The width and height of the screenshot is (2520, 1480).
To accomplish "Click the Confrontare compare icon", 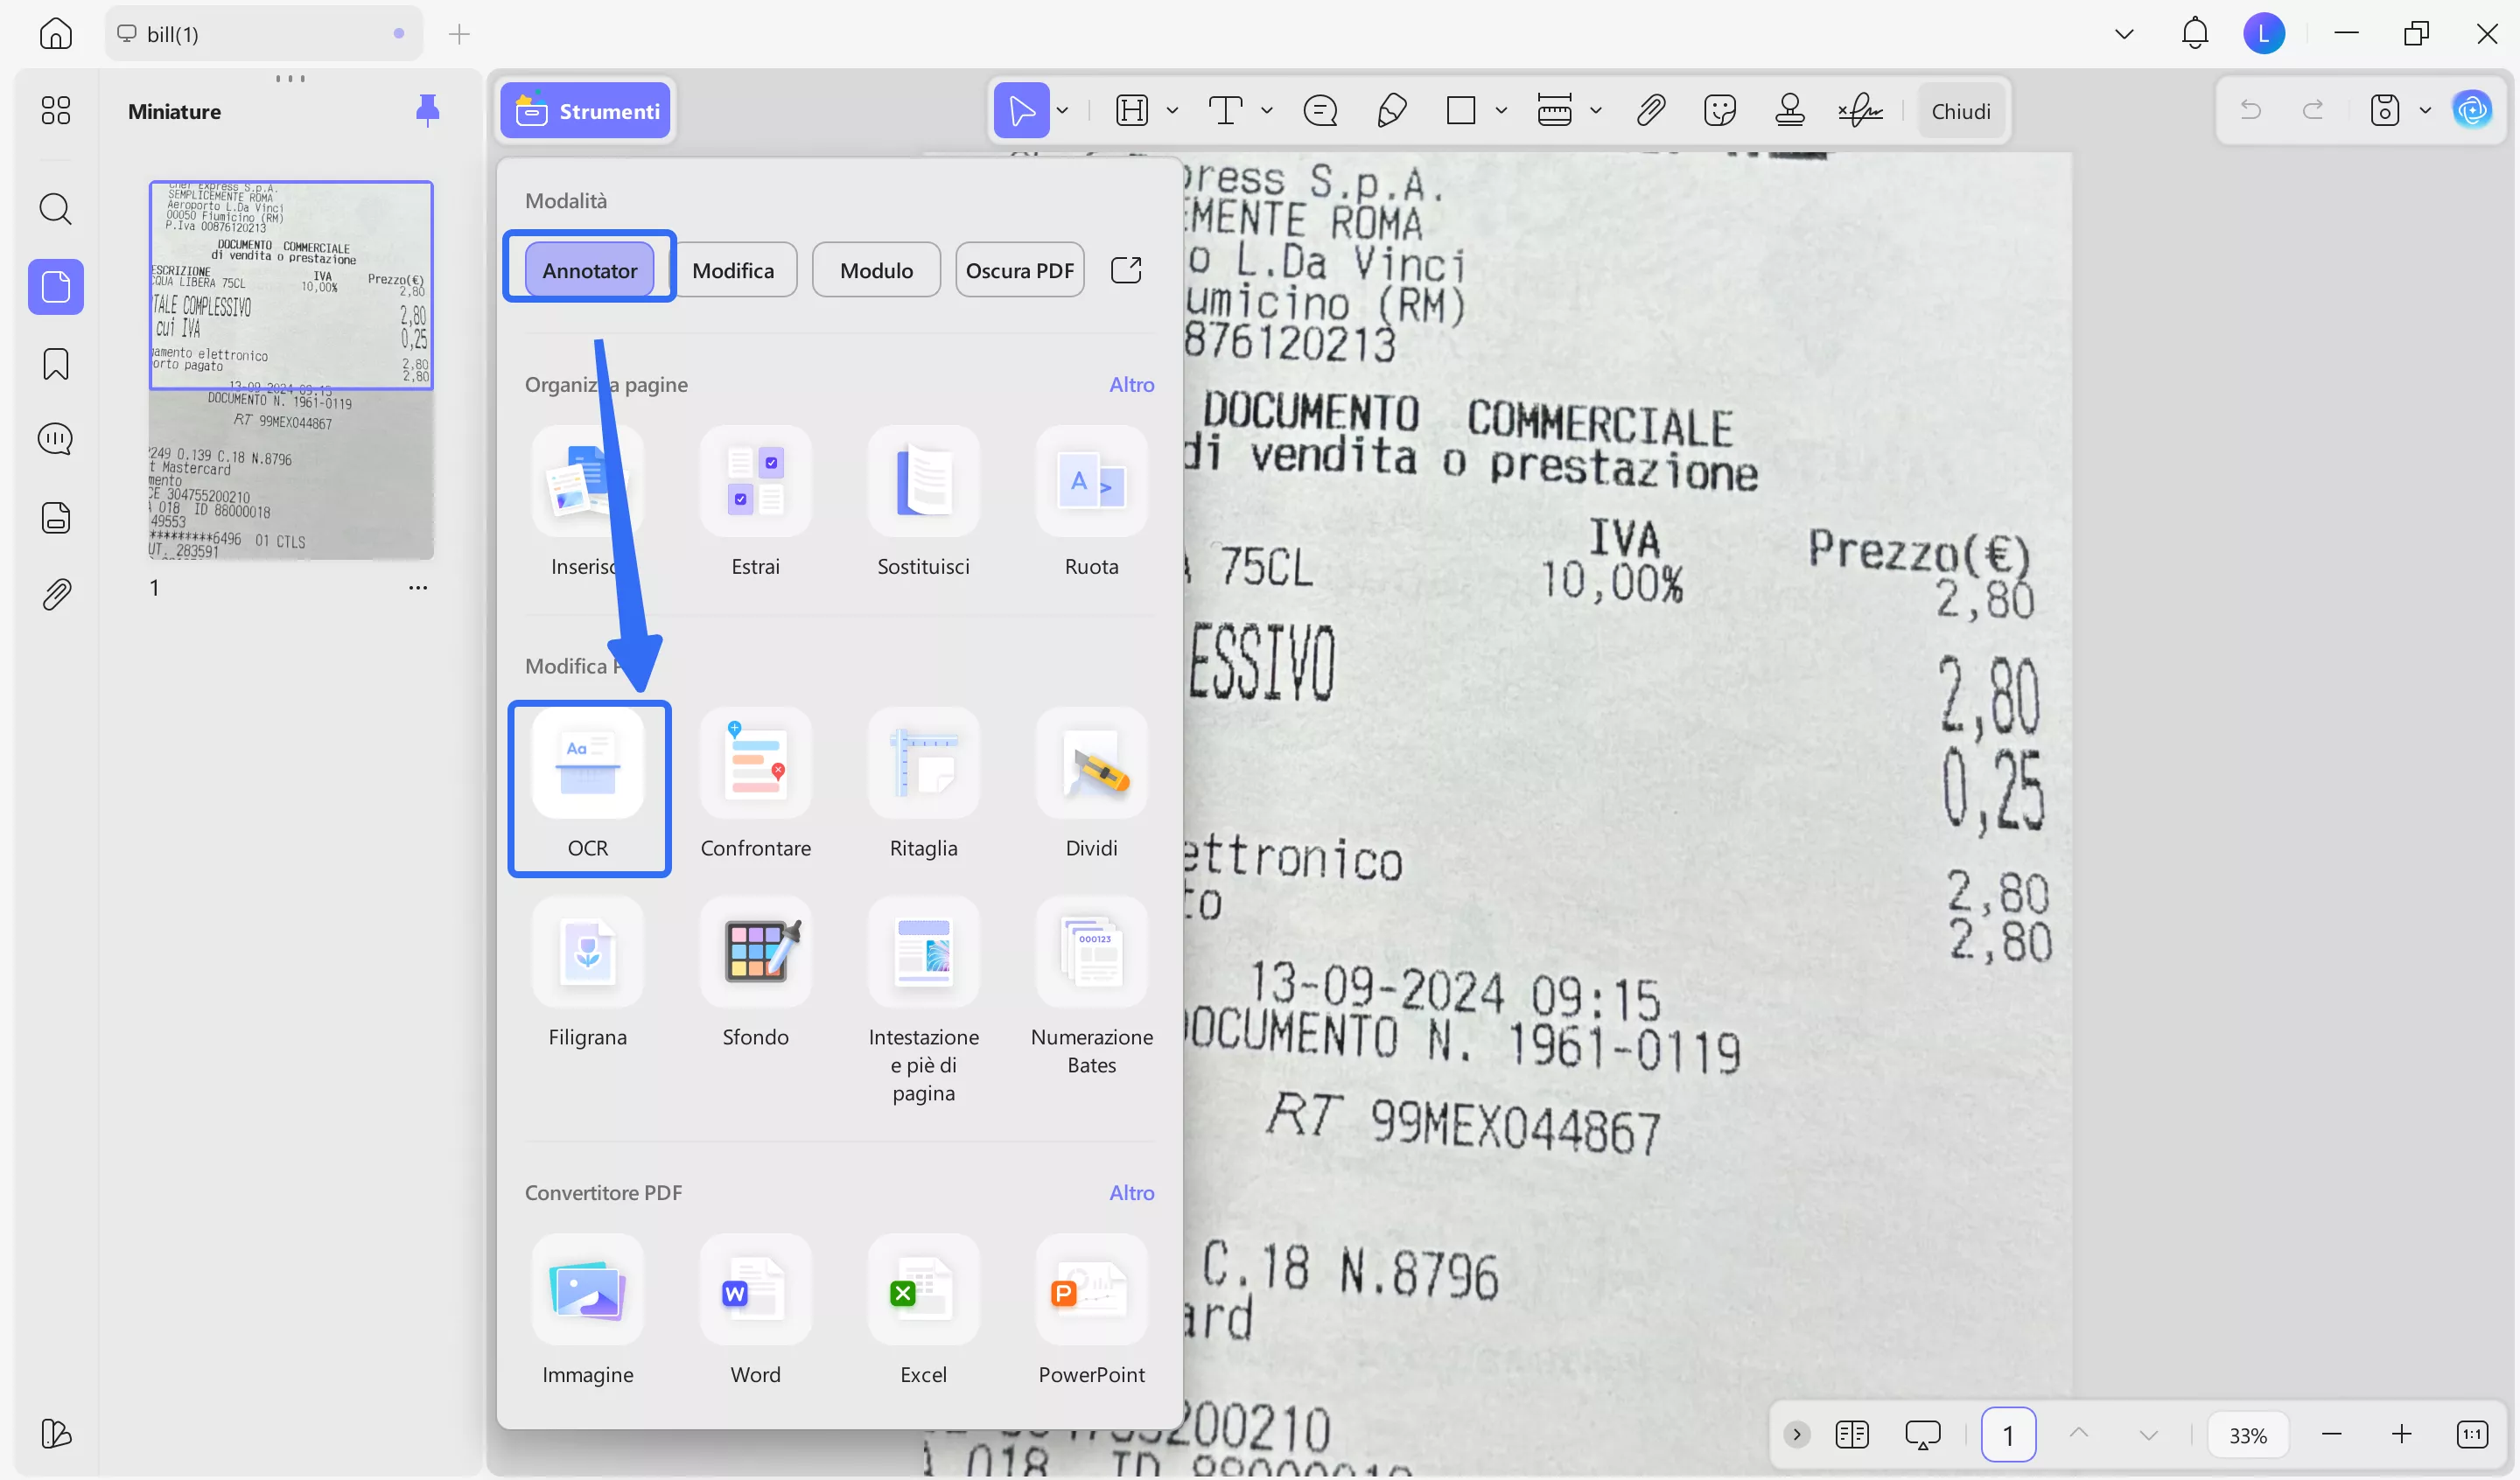I will [755, 763].
